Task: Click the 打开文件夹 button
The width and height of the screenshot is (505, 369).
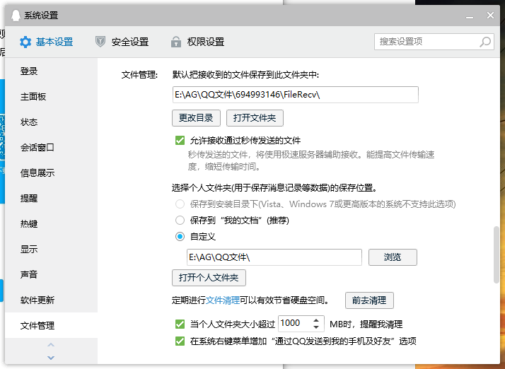Action: pyautogui.click(x=255, y=118)
